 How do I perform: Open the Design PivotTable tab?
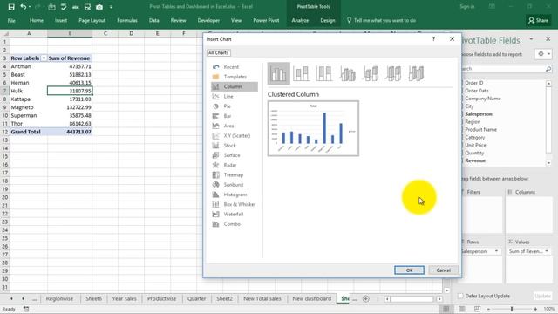(x=328, y=21)
